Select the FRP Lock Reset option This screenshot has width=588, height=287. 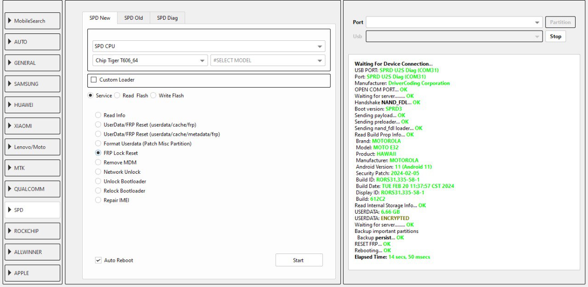pos(116,153)
